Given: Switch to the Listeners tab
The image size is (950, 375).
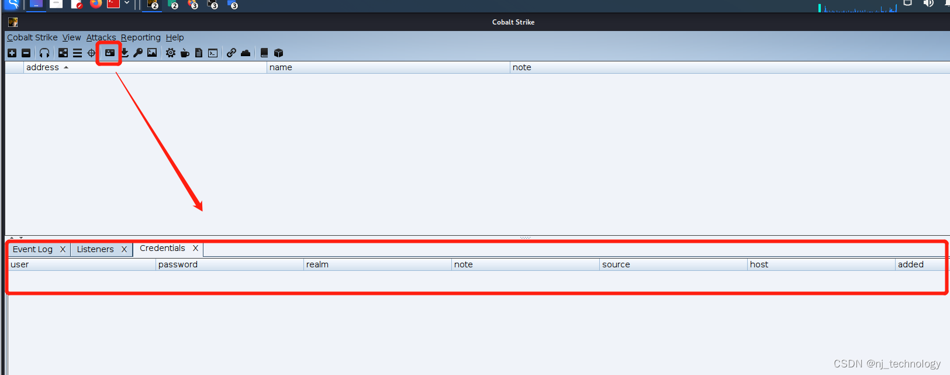Looking at the screenshot, I should 95,249.
